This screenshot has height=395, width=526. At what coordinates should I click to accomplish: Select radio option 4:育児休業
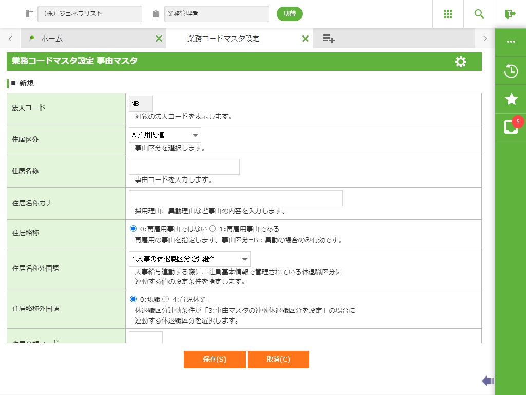[165, 299]
